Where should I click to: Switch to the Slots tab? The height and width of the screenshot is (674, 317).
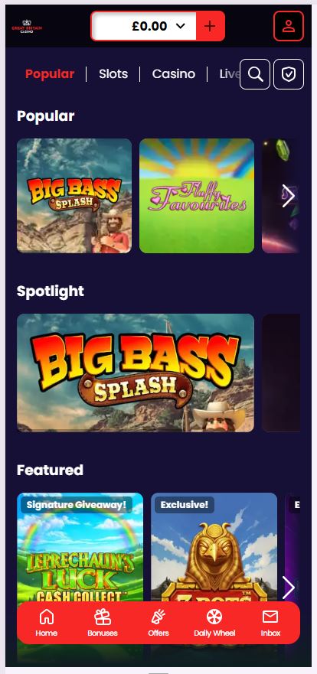tap(113, 74)
